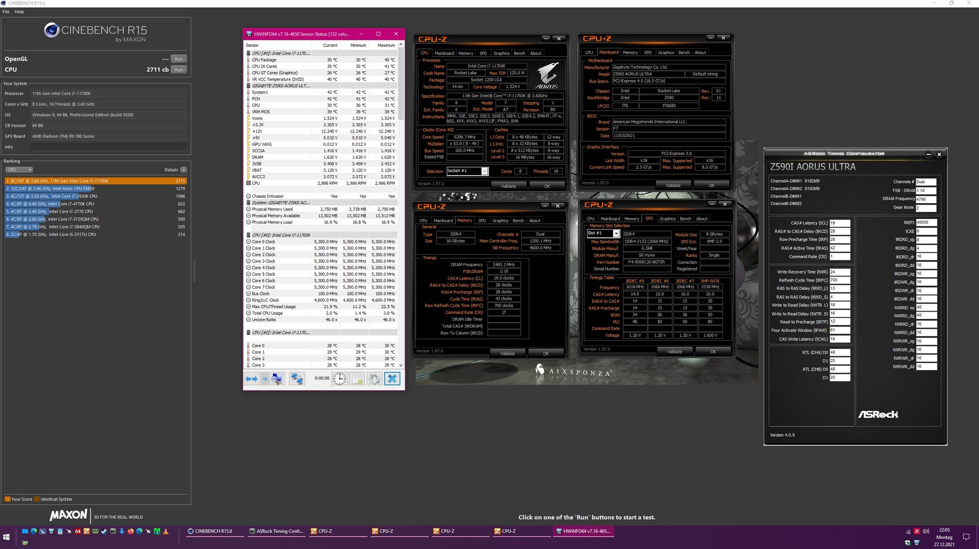Click HWiNFO network monitors icon

click(297, 378)
